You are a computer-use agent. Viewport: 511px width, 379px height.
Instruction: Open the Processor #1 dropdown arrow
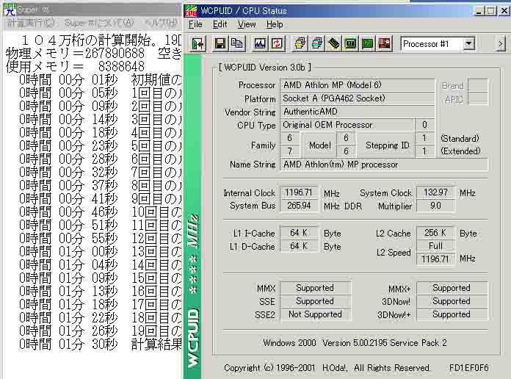(x=468, y=44)
